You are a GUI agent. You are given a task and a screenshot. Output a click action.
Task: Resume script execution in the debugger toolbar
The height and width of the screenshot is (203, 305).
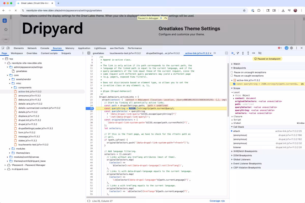(233, 53)
